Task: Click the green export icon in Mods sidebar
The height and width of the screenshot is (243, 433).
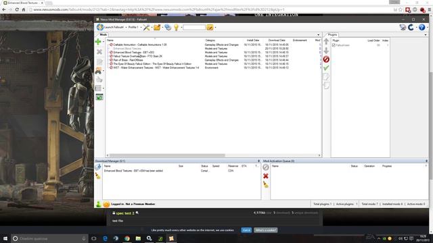Action: point(99,97)
